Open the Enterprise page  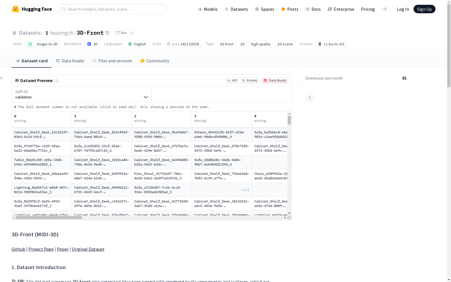pos(341,9)
